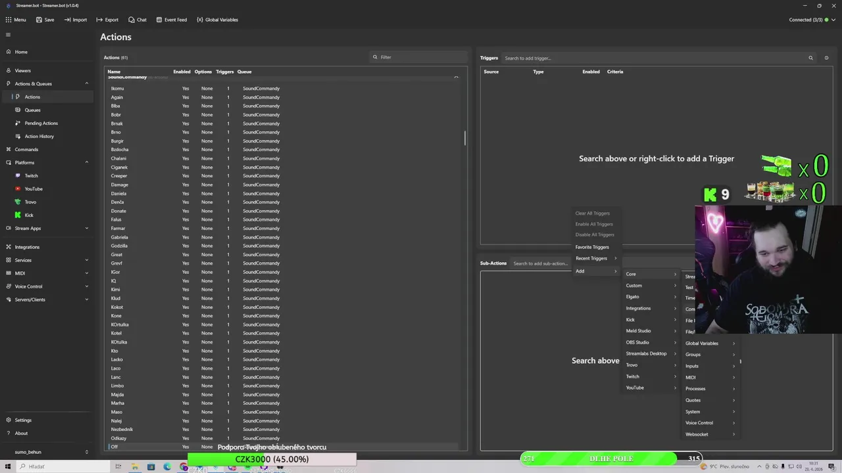Select the Godzilla action row
The image size is (842, 473).
point(282,246)
